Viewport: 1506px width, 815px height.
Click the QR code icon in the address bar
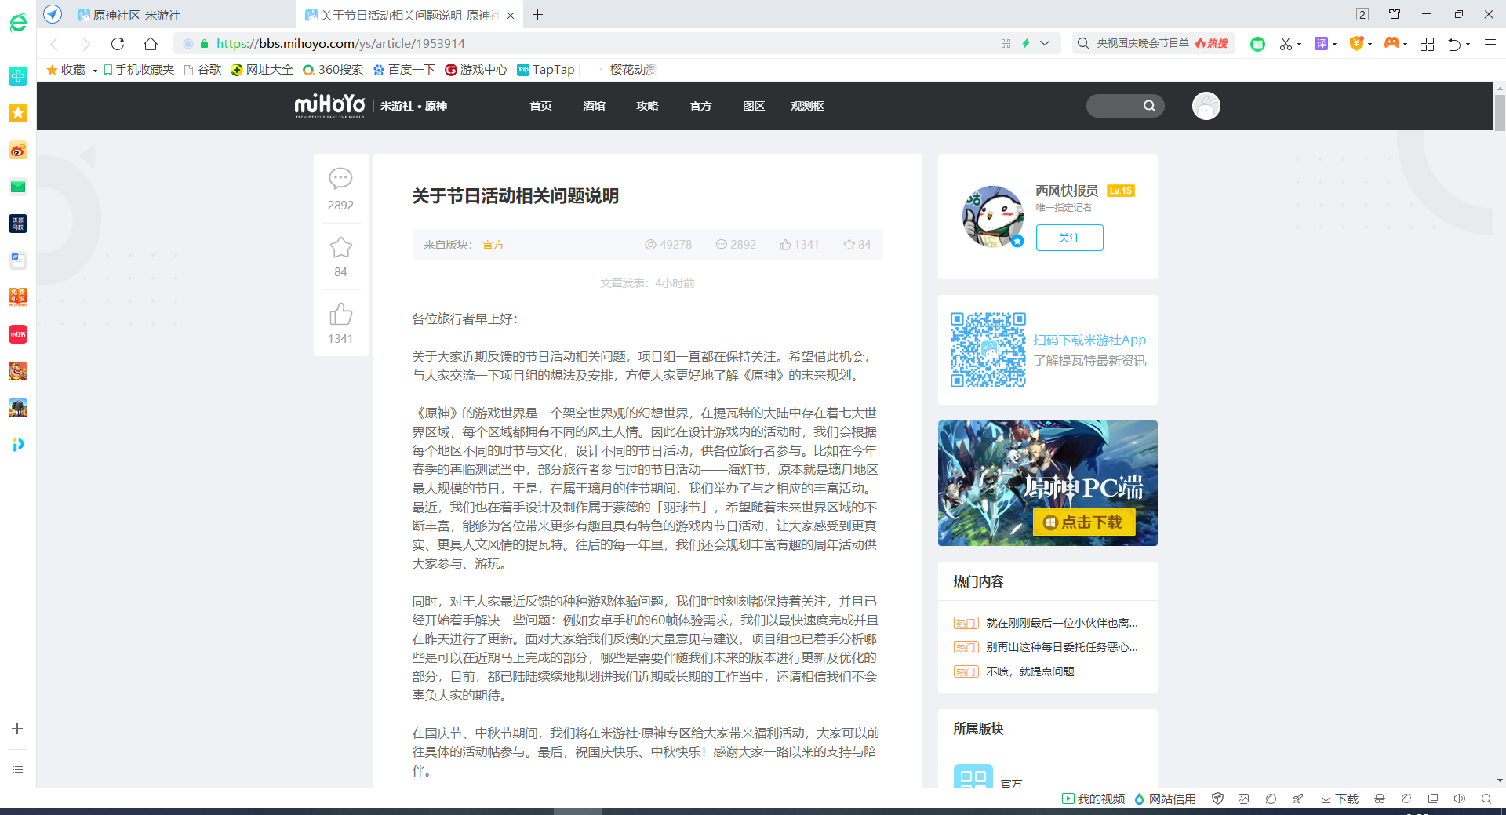click(x=1006, y=44)
